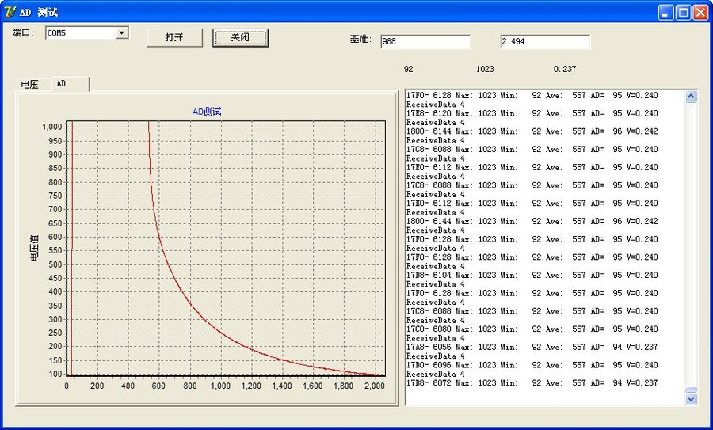Click the log scrollbar down arrow
The height and width of the screenshot is (430, 713).
click(691, 399)
